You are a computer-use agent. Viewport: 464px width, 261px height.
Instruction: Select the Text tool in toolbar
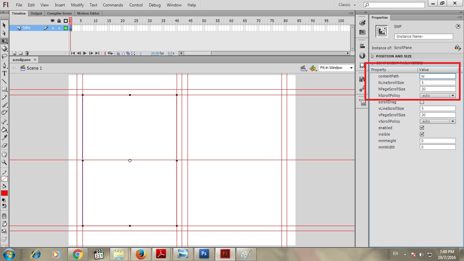(x=4, y=73)
